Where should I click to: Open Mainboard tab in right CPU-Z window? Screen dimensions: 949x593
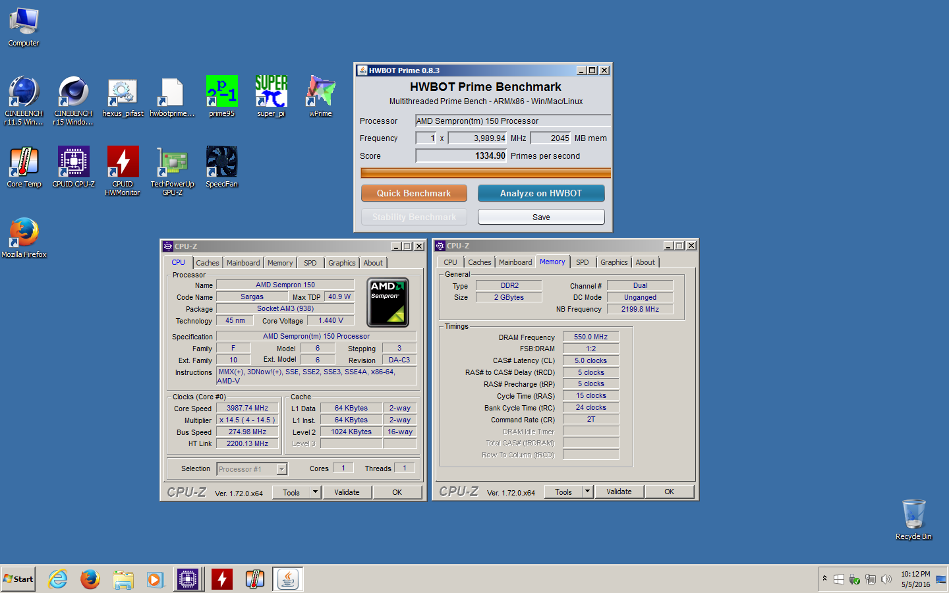click(x=515, y=262)
